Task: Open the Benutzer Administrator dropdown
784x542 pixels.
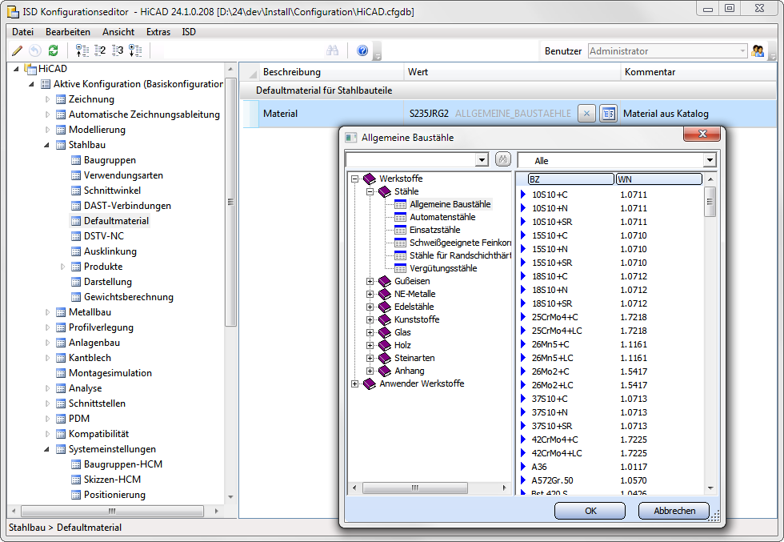Action: [742, 51]
